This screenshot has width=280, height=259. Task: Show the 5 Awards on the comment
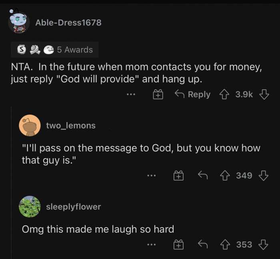click(x=54, y=50)
